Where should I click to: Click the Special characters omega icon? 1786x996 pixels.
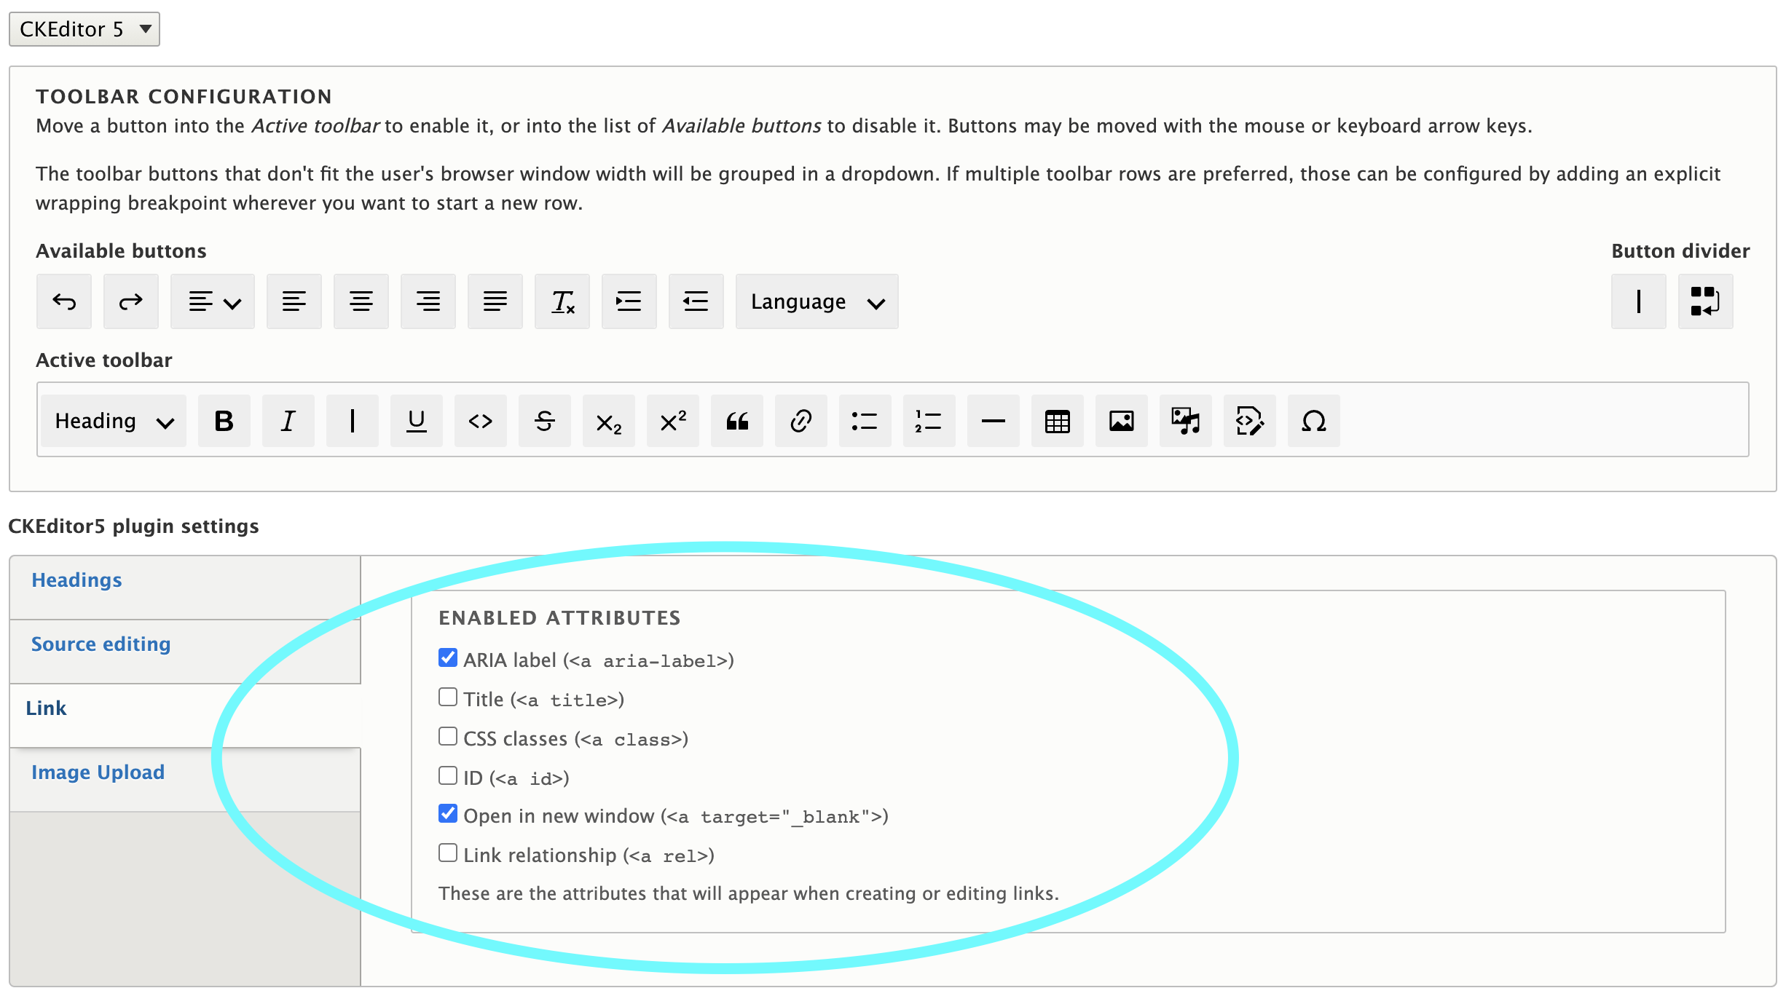point(1313,421)
